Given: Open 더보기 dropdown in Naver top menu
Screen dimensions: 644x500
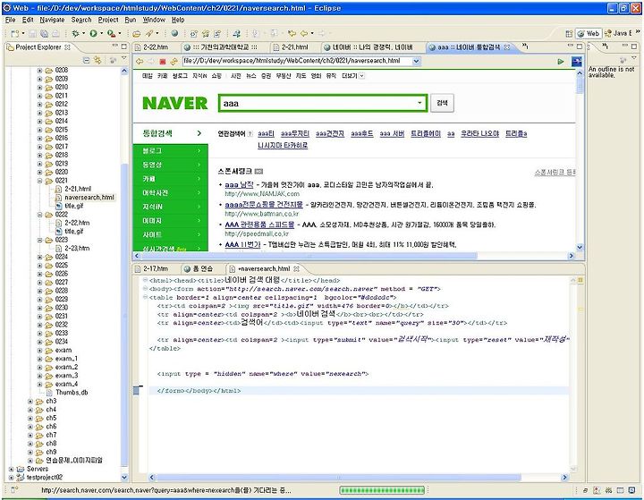Looking at the screenshot, I should [x=352, y=76].
